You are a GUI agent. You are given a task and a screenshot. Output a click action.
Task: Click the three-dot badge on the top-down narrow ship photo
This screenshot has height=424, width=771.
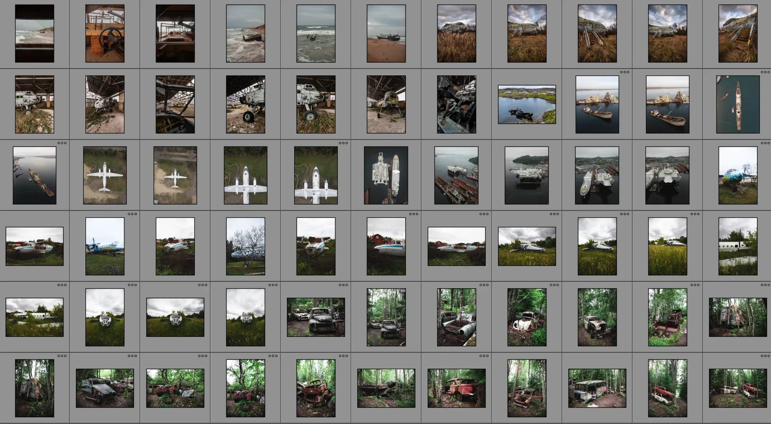point(765,72)
